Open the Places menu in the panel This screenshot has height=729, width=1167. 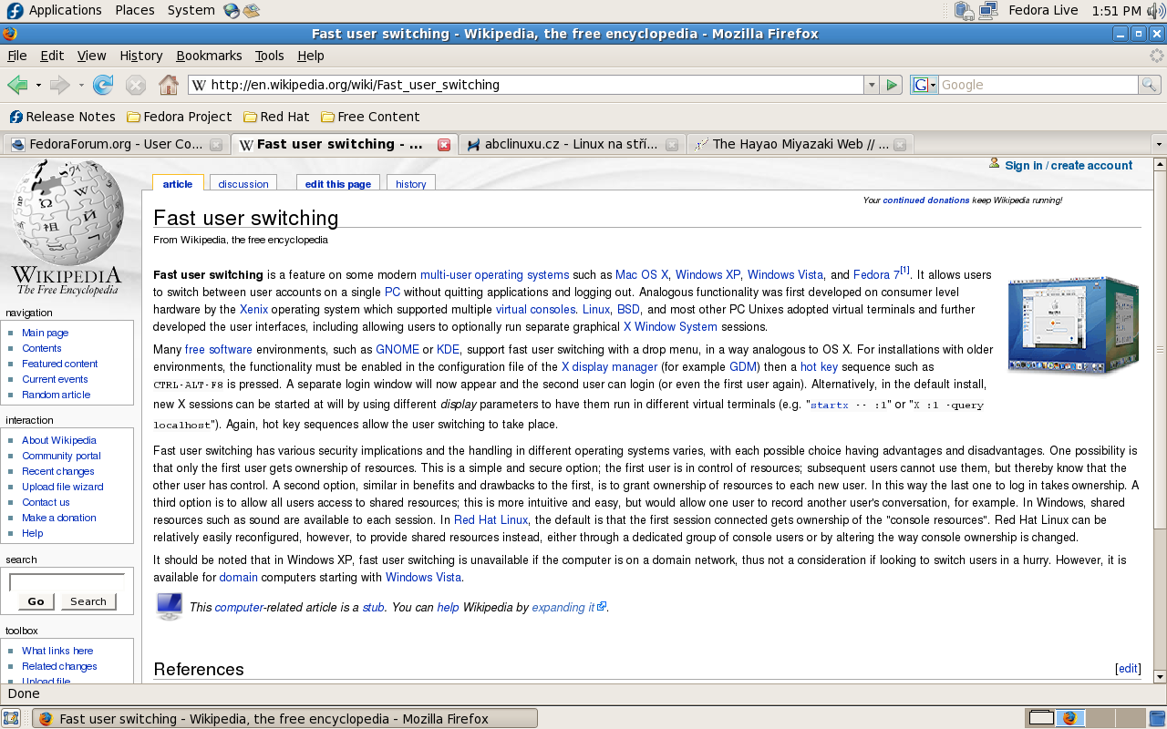click(135, 10)
